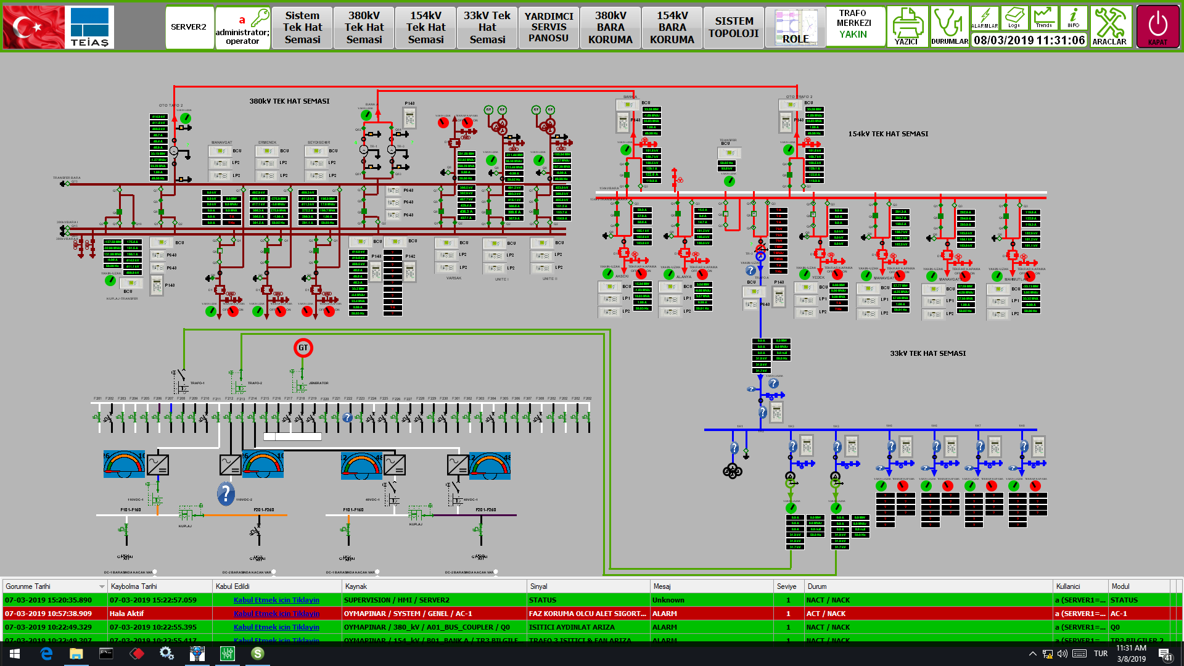Open the Logs book icon
This screenshot has height=666, width=1184.
coord(1014,18)
